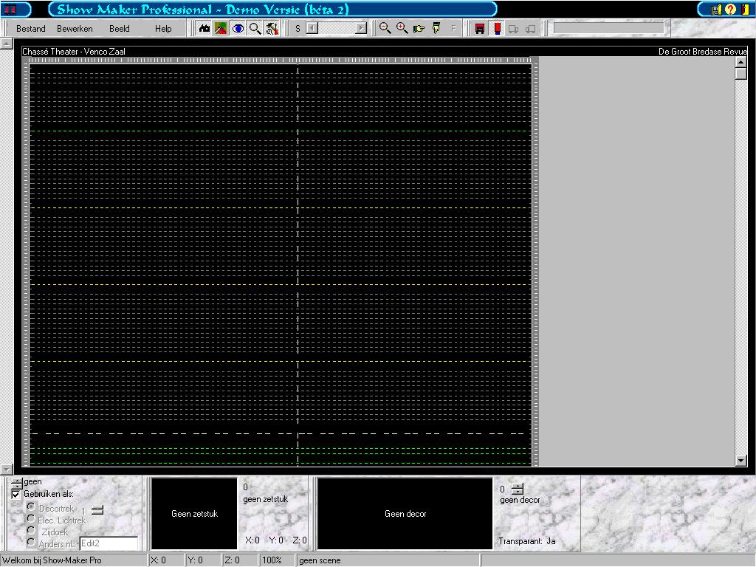Click the Transparant: Ja label

click(x=527, y=541)
